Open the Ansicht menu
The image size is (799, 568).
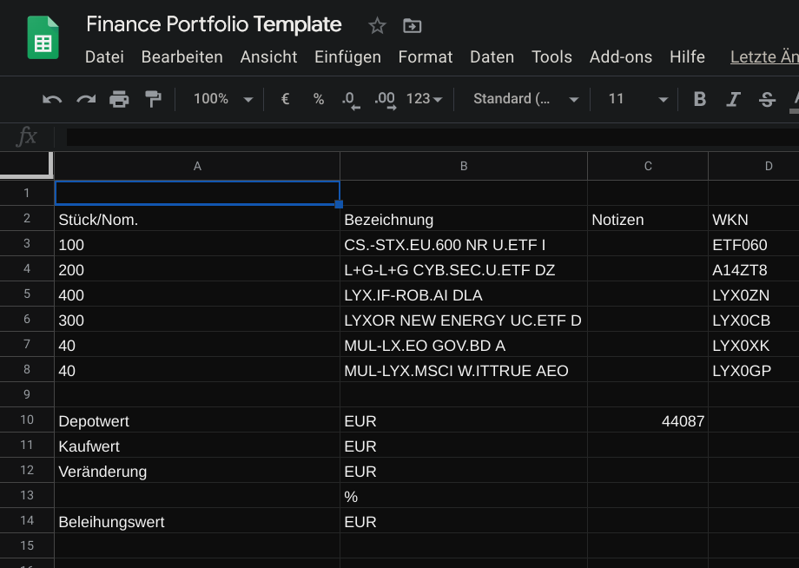[x=268, y=57]
